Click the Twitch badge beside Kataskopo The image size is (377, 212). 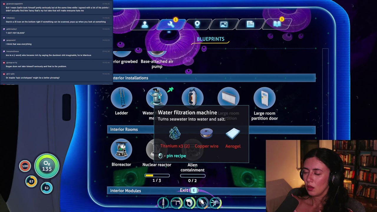4,18
